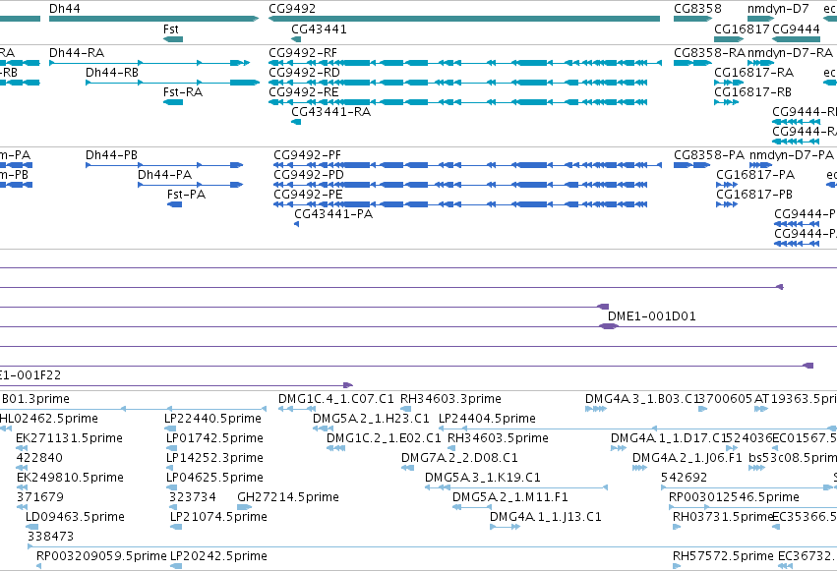Click the GH27214.5prime EST label
837x571 pixels.
288,497
